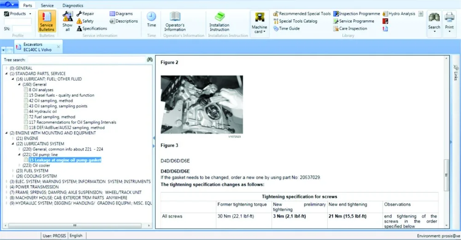
Task: Open Descriptions
Action: point(124,21)
